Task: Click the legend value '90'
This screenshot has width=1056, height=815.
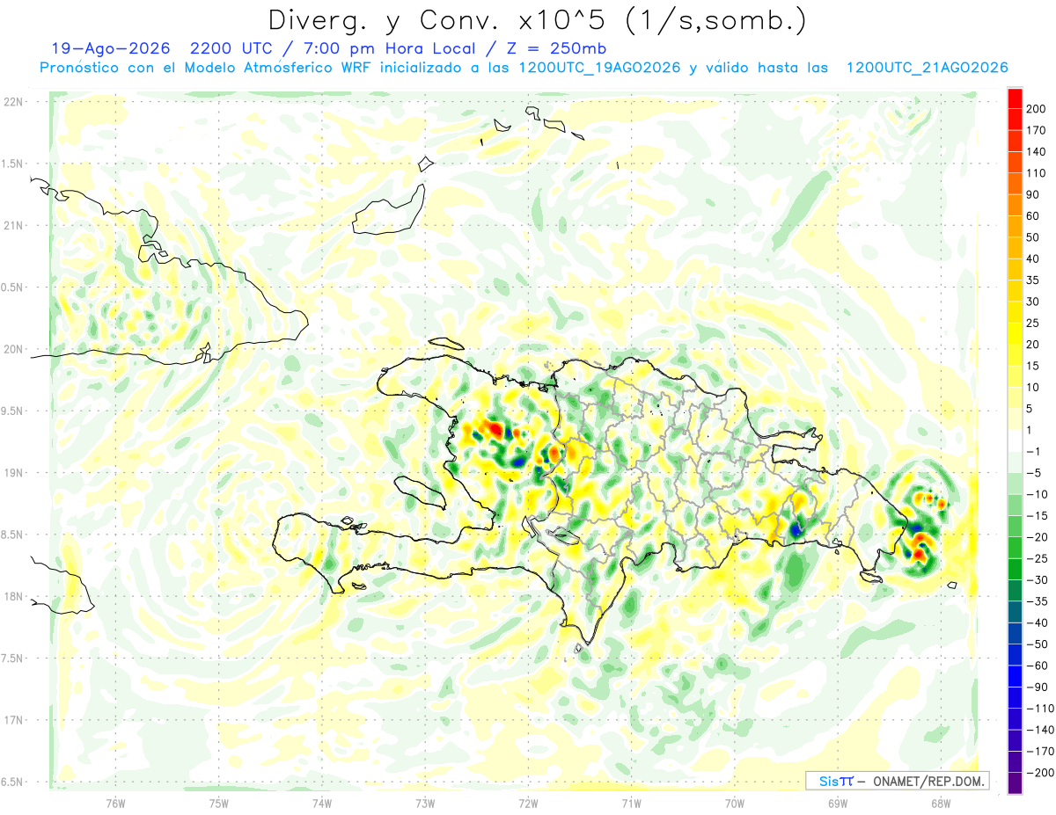Action: pyautogui.click(x=1033, y=194)
